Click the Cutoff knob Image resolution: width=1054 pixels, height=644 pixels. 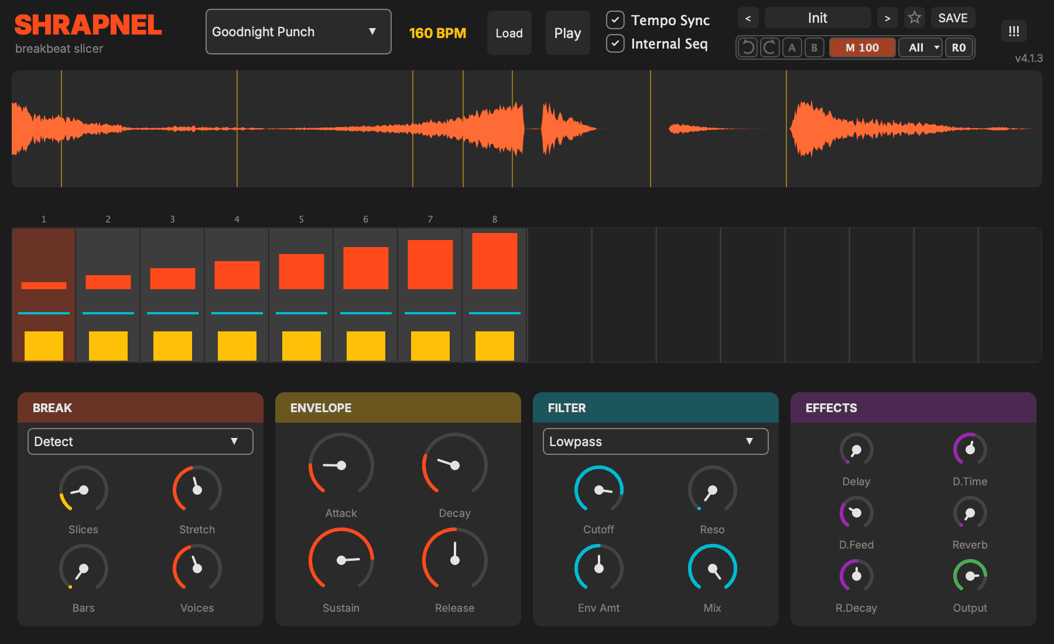599,490
